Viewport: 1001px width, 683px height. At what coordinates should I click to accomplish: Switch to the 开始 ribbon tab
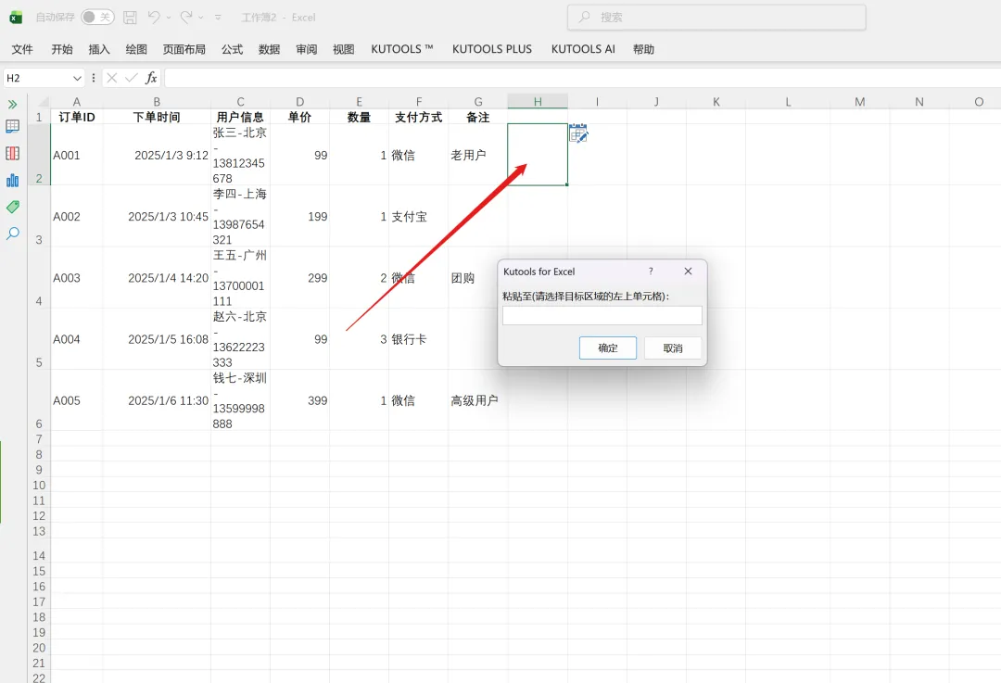pyautogui.click(x=62, y=49)
